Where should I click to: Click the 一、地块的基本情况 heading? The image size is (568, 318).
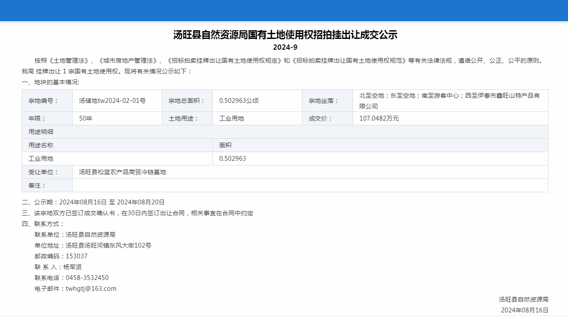pyautogui.click(x=50, y=82)
